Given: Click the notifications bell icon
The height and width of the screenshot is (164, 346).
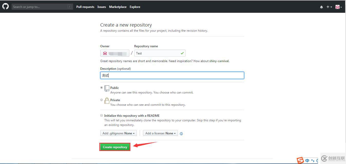Looking at the screenshot, I should pos(321,7).
